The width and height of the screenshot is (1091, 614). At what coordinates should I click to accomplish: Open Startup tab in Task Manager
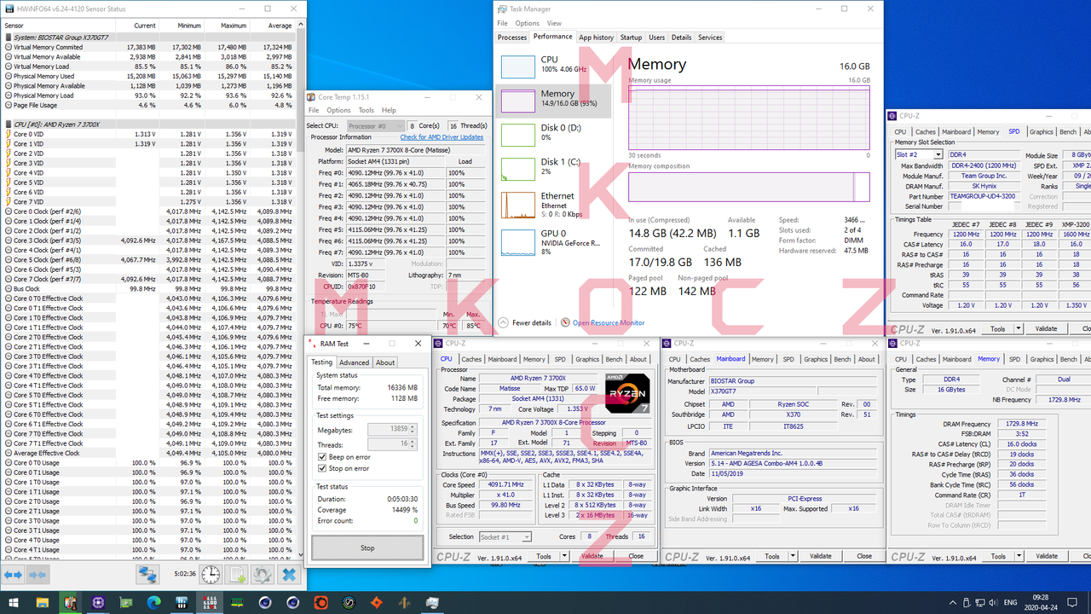click(x=631, y=38)
